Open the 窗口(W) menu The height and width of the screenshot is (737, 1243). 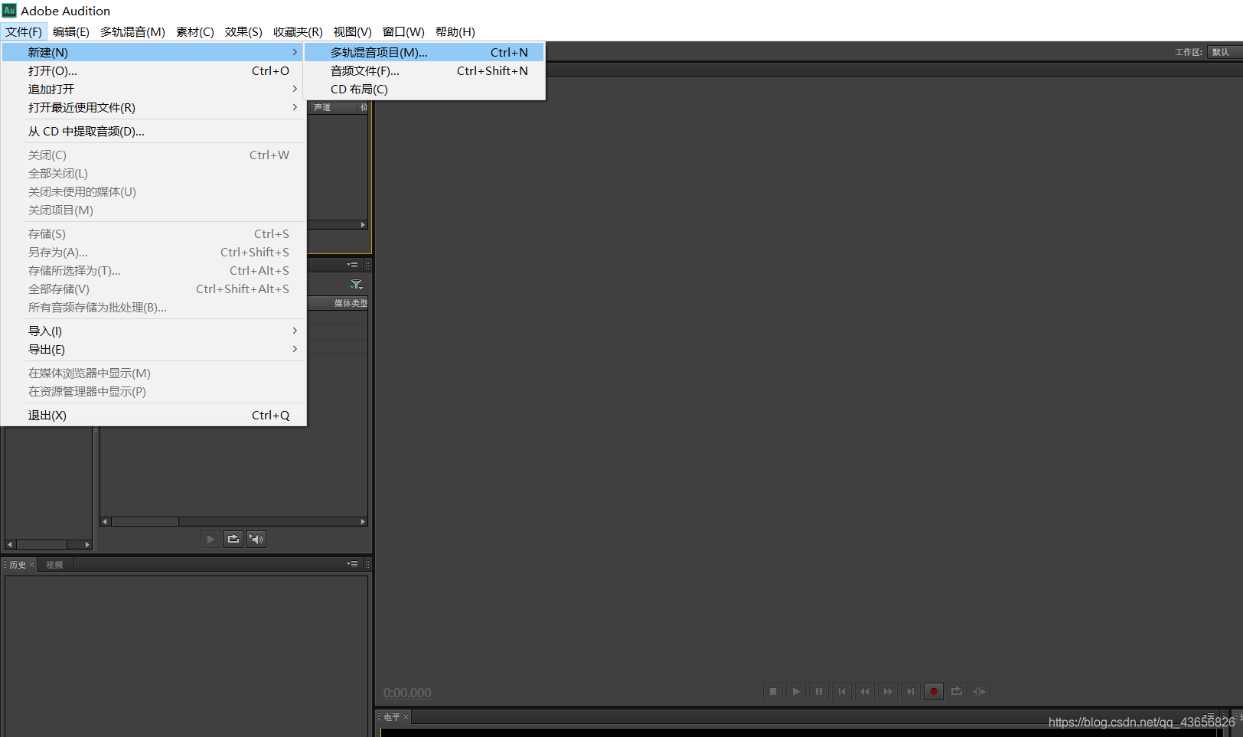click(403, 31)
